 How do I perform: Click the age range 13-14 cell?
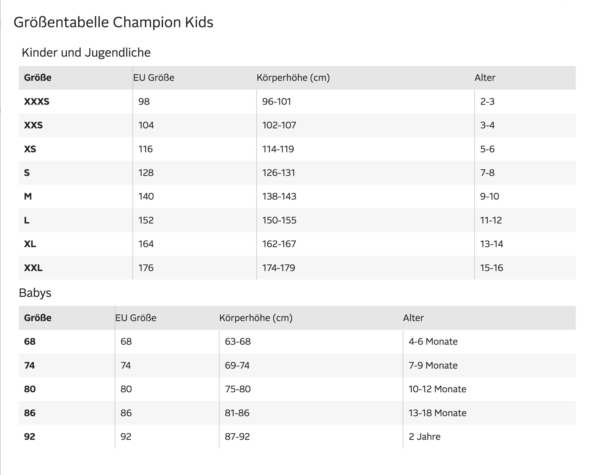point(491,244)
